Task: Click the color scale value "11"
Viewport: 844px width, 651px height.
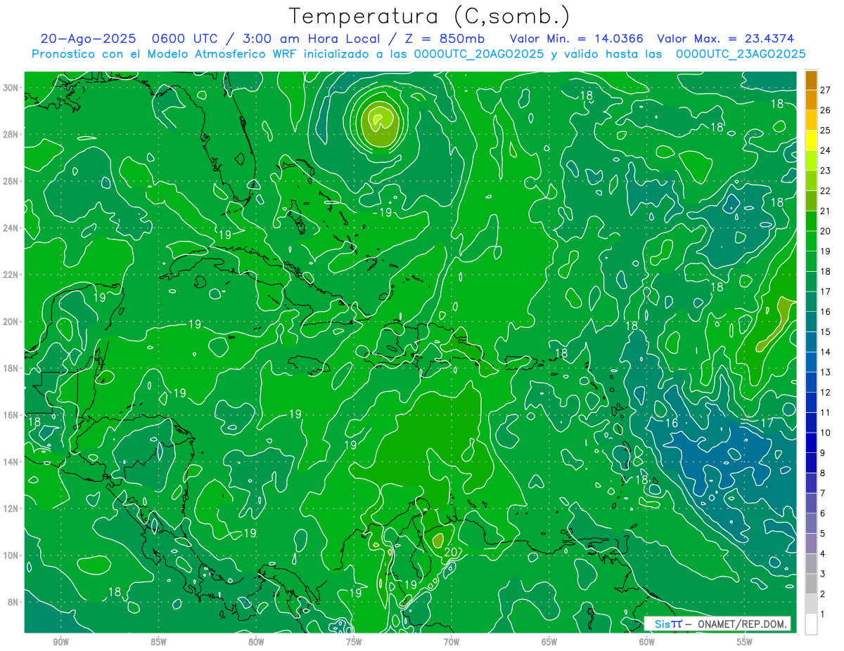Action: [x=825, y=412]
